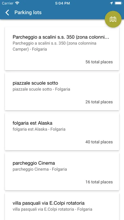
Task: Open the folgaria est Alaska parking lot
Action: pyautogui.click(x=62, y=131)
